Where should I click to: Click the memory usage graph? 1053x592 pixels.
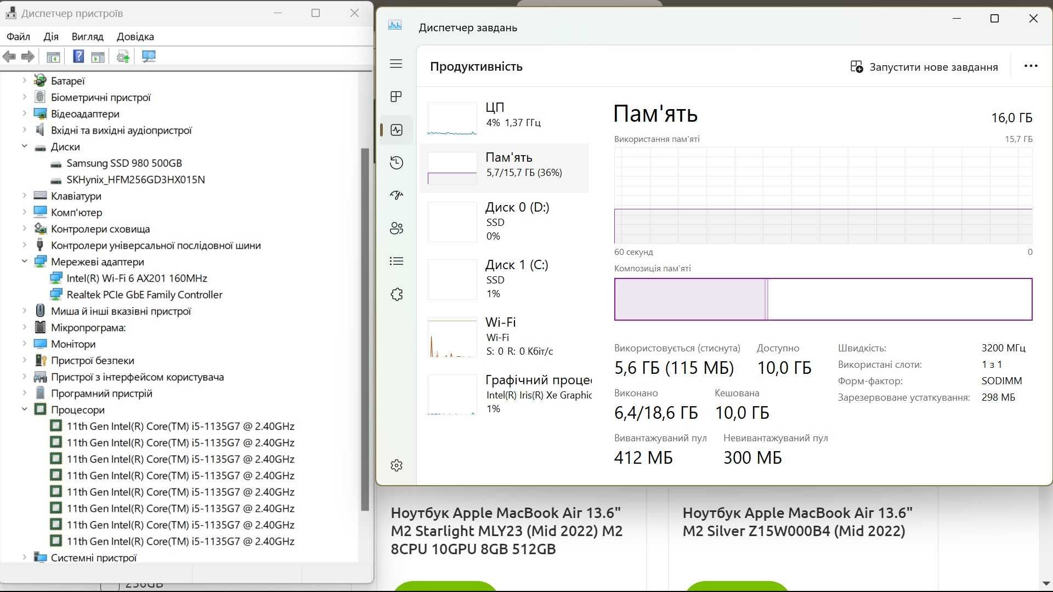pyautogui.click(x=823, y=195)
